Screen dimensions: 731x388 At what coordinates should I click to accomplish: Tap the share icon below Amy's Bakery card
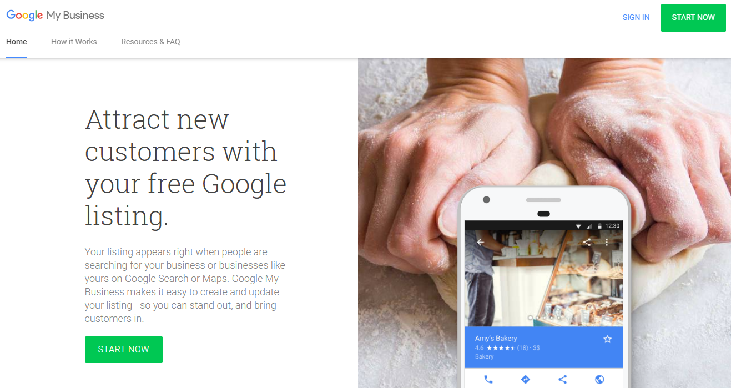(x=562, y=380)
